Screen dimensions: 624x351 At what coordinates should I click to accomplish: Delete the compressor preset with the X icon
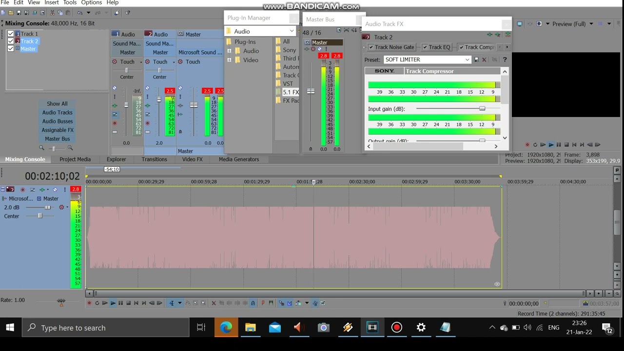pyautogui.click(x=484, y=59)
